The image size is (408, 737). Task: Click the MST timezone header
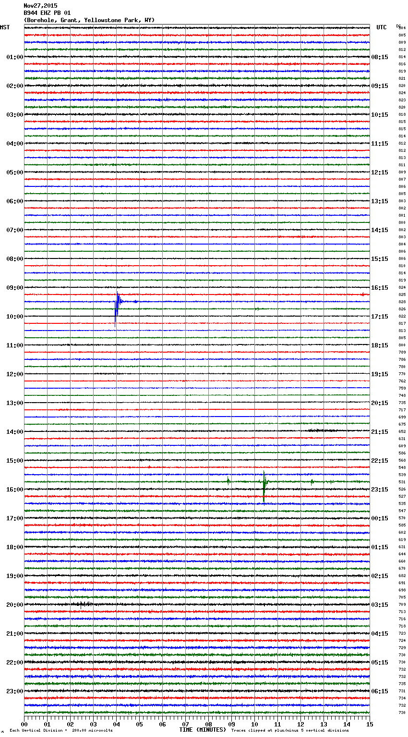pos(5,27)
